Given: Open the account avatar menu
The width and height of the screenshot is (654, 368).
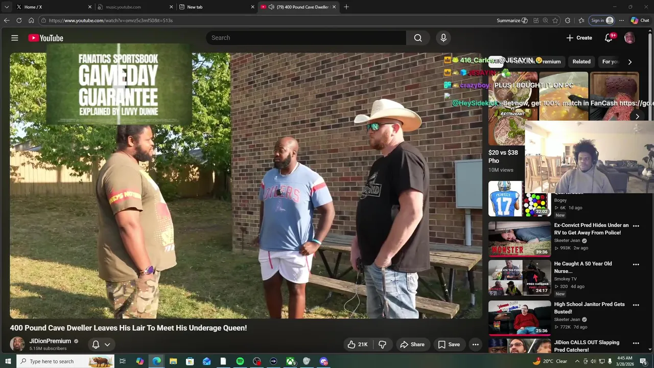Looking at the screenshot, I should 629,38.
